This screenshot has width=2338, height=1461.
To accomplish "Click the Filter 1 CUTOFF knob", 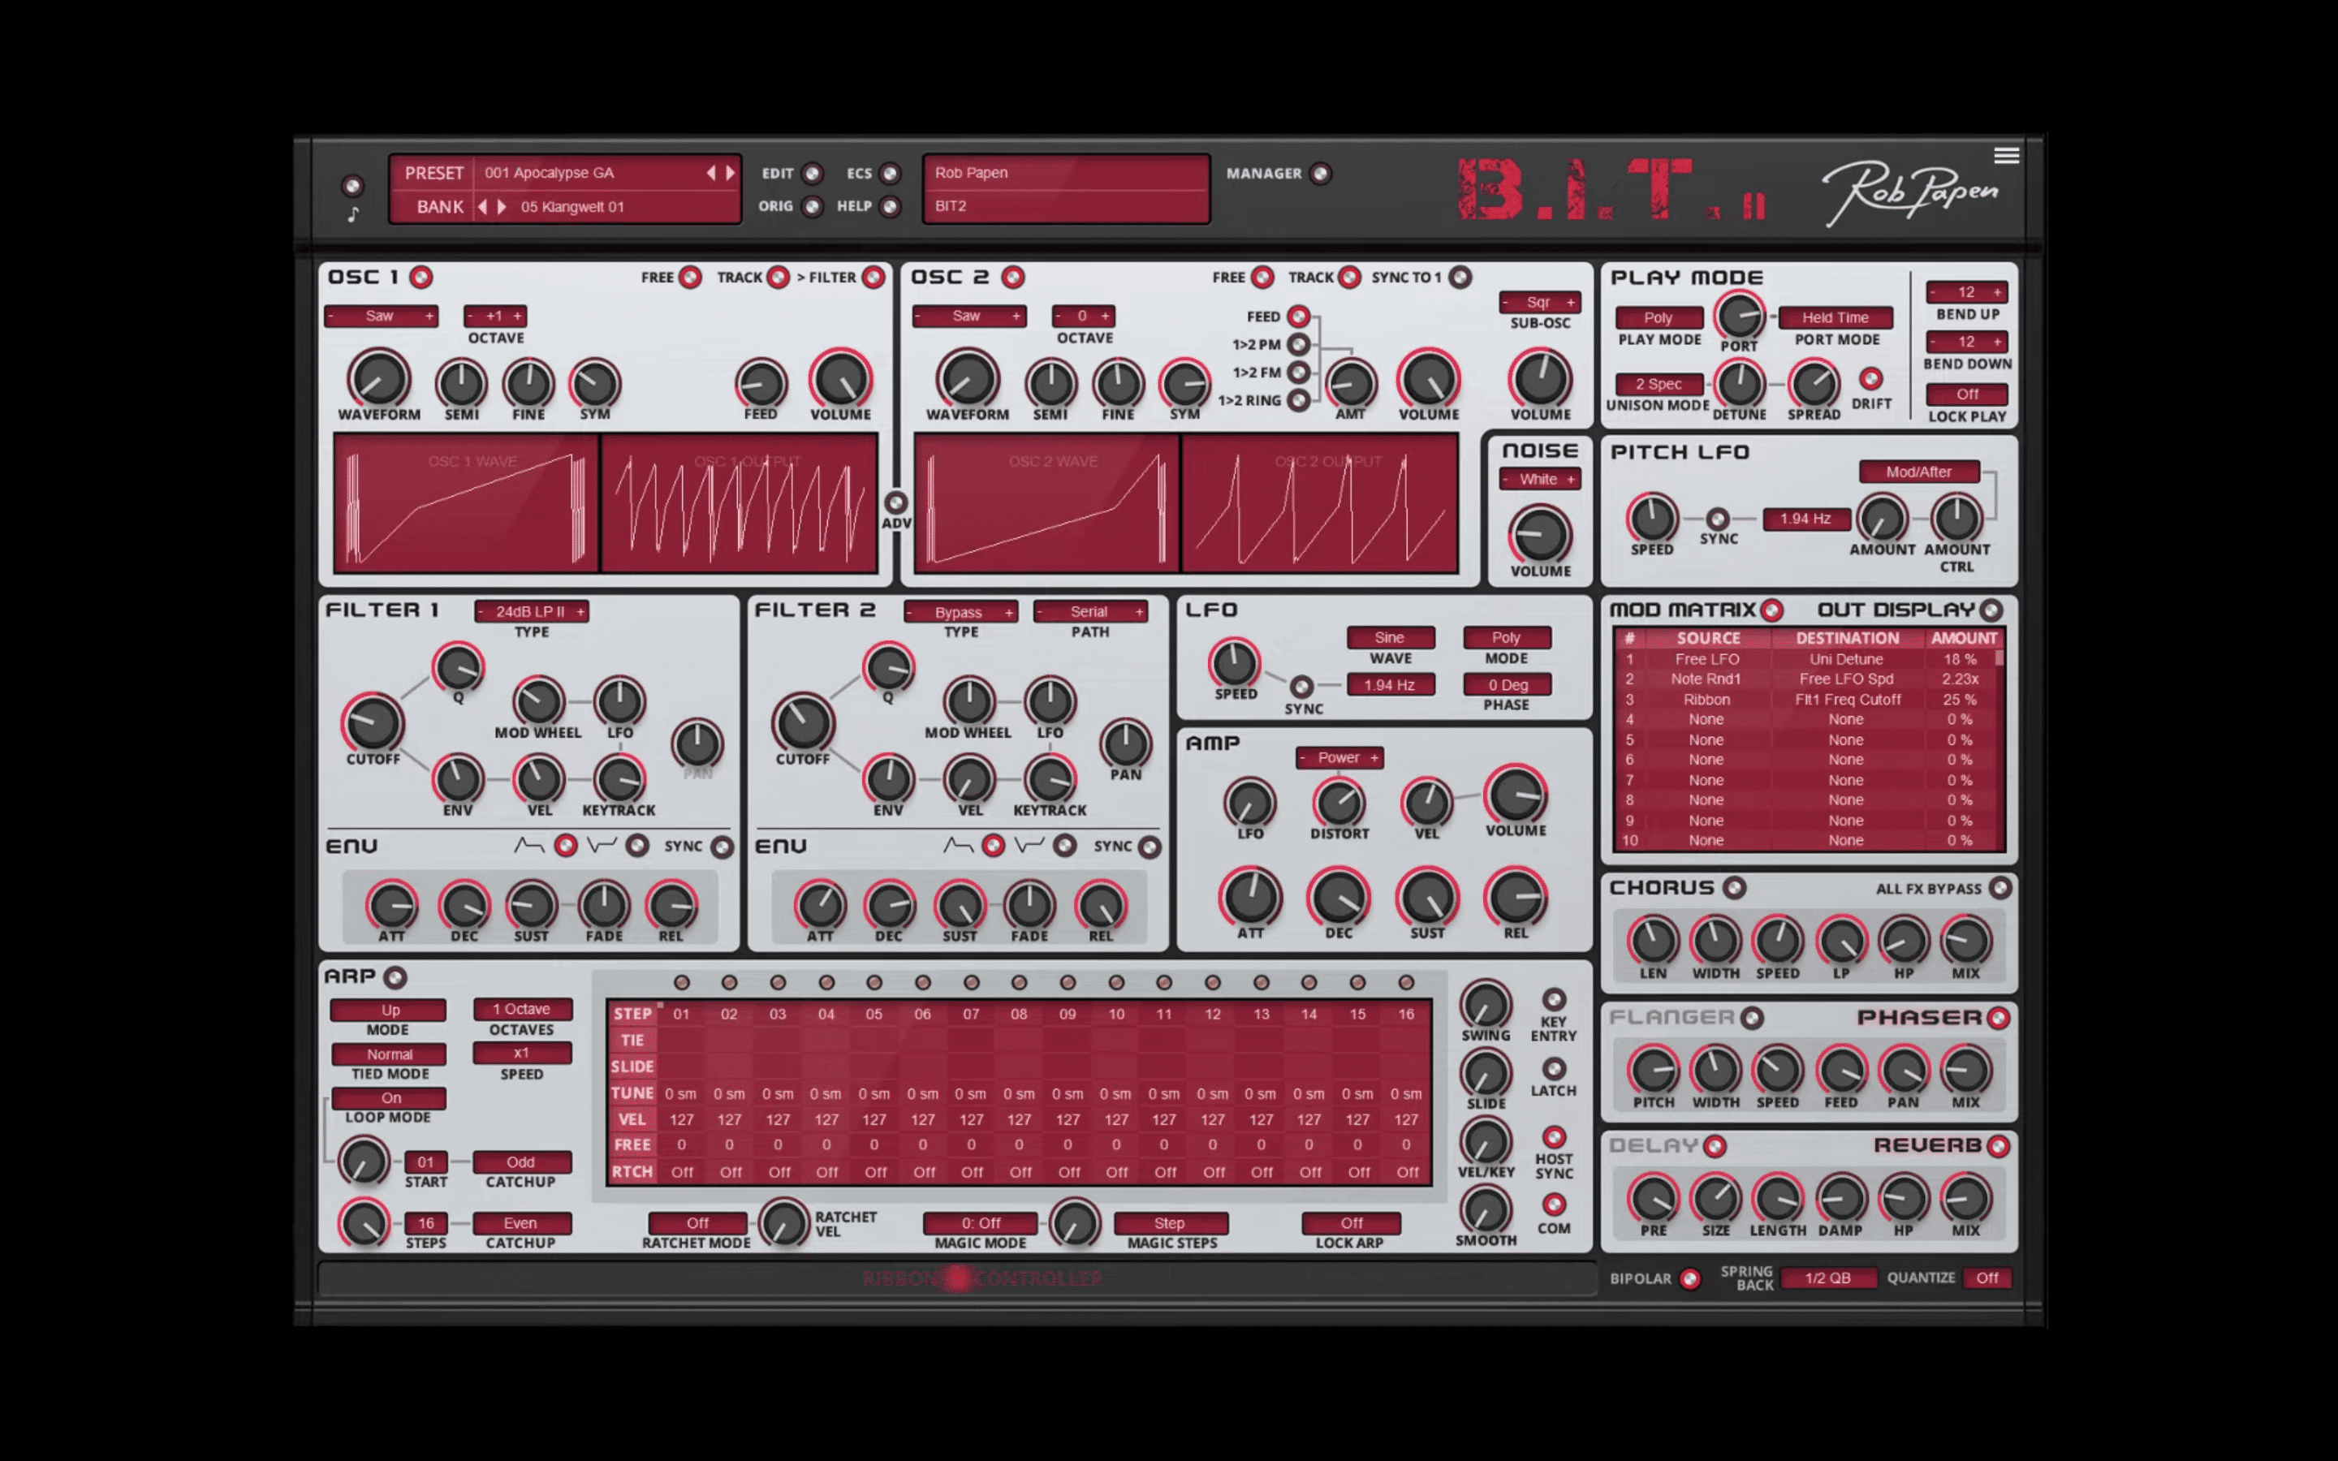I will tap(373, 722).
